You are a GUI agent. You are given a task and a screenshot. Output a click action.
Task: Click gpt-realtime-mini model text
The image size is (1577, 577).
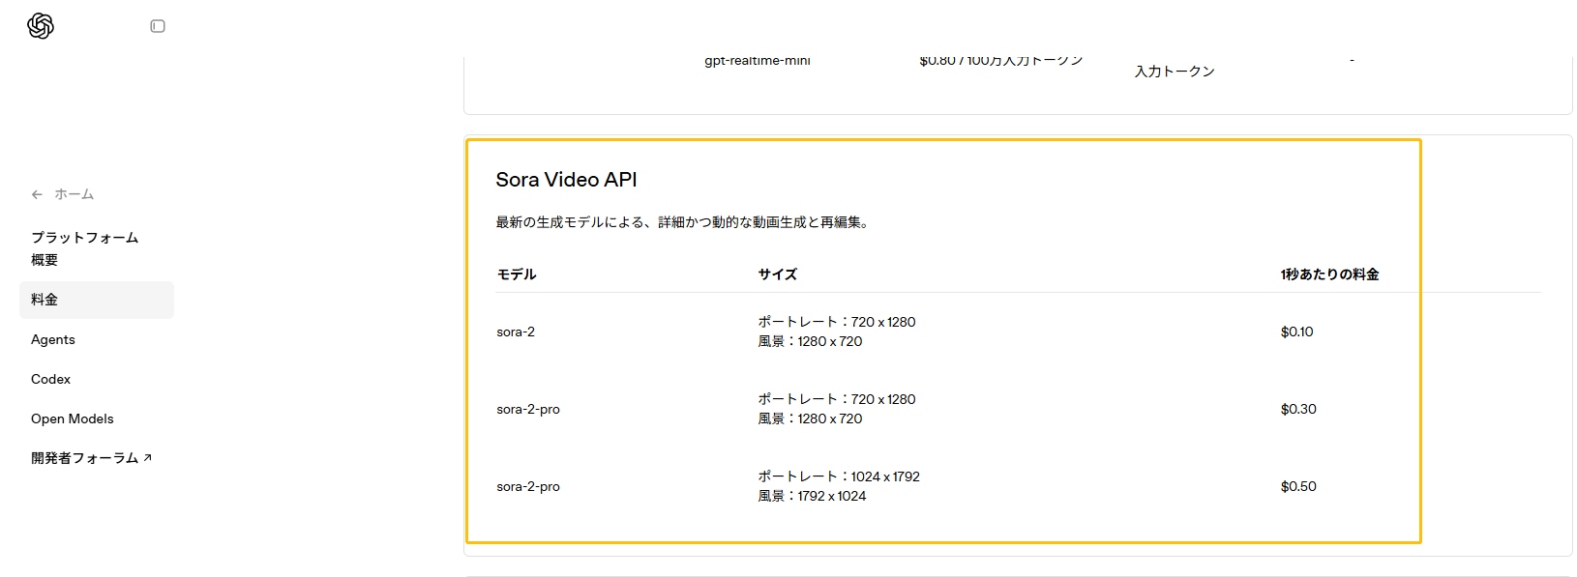pyautogui.click(x=758, y=61)
